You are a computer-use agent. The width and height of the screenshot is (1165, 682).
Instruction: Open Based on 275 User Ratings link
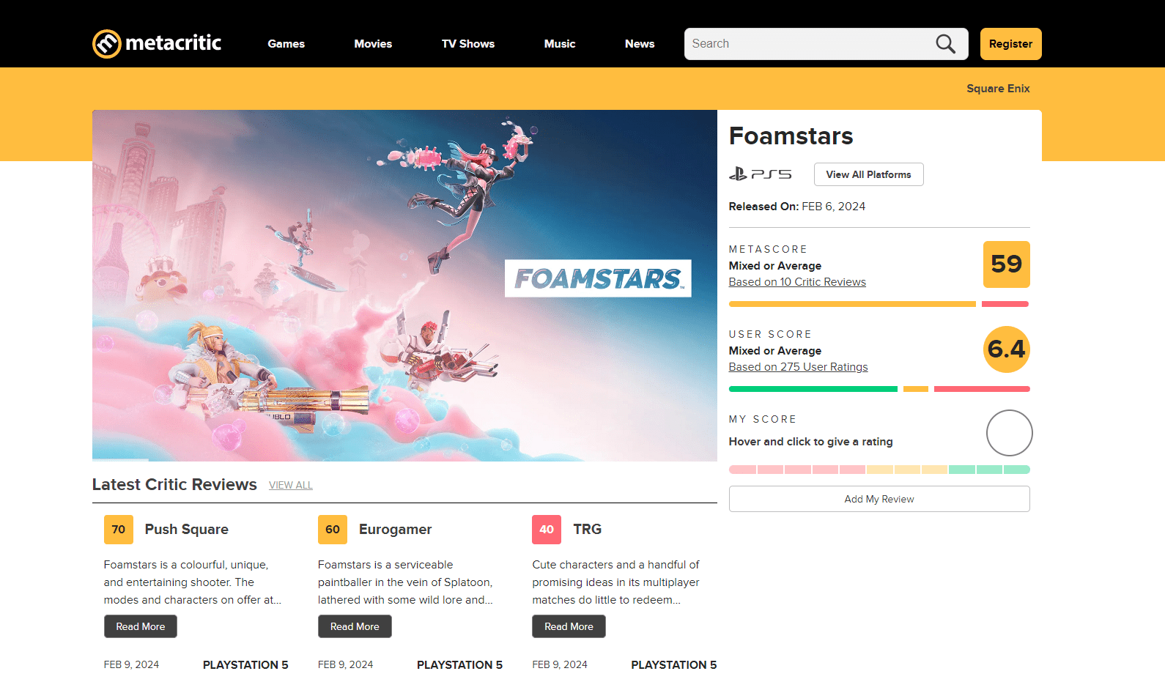click(798, 367)
